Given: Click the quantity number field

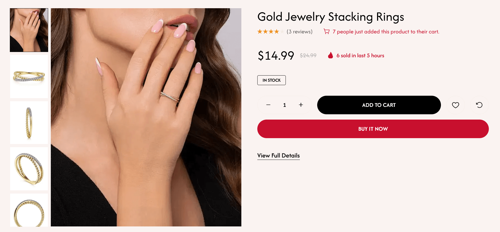Looking at the screenshot, I should [x=284, y=105].
